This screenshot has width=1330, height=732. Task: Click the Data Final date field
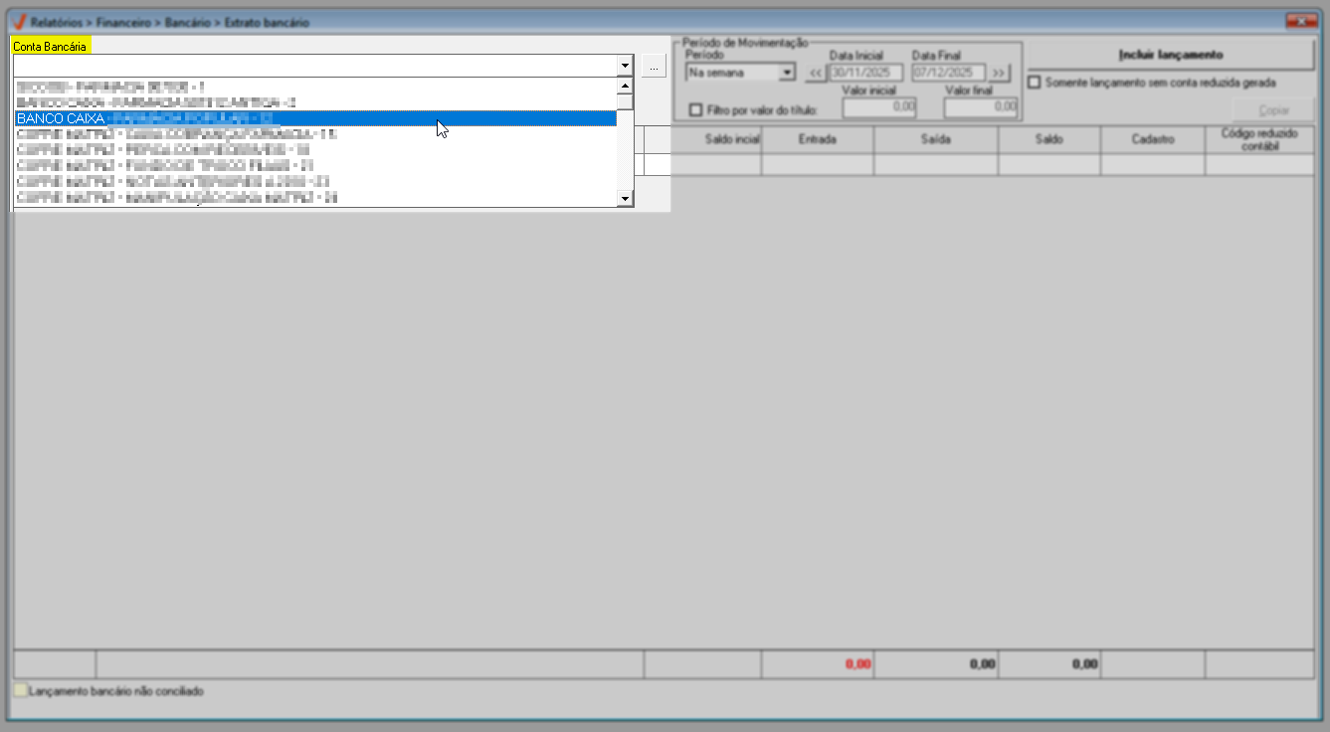coord(948,73)
